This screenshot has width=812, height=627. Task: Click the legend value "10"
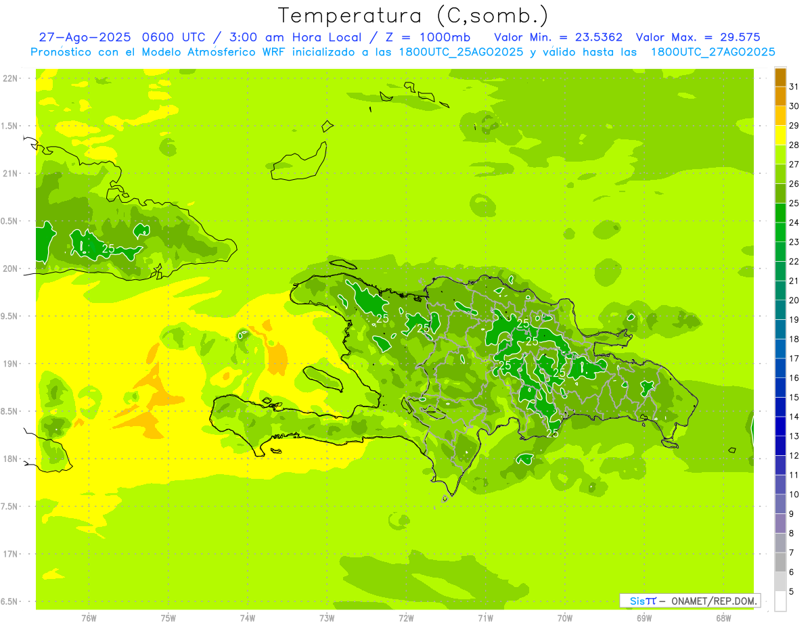click(x=794, y=494)
